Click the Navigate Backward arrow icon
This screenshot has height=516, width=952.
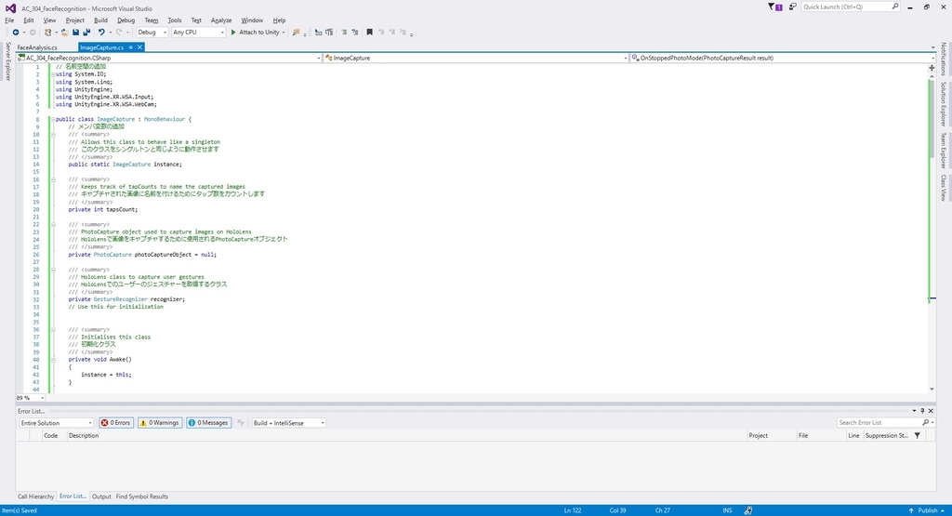[x=16, y=33]
